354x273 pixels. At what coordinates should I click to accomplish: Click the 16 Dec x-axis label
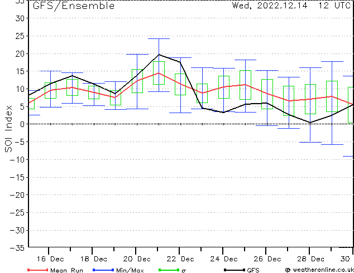pyautogui.click(x=50, y=259)
